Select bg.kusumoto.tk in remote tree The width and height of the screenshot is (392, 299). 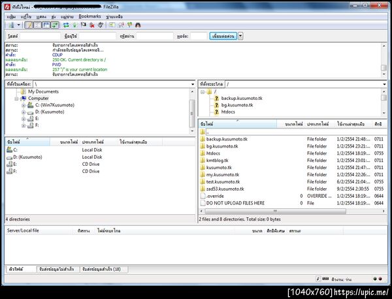pyautogui.click(x=237, y=105)
